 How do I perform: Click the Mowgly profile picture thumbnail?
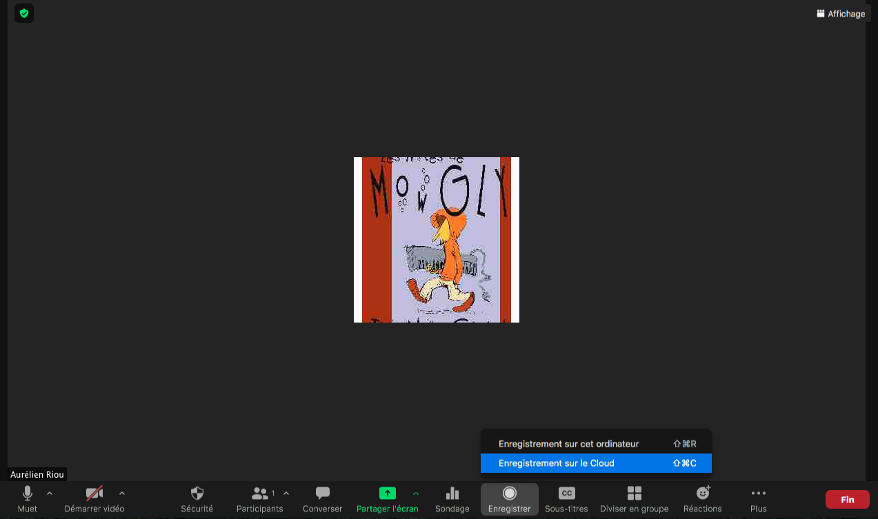click(436, 240)
